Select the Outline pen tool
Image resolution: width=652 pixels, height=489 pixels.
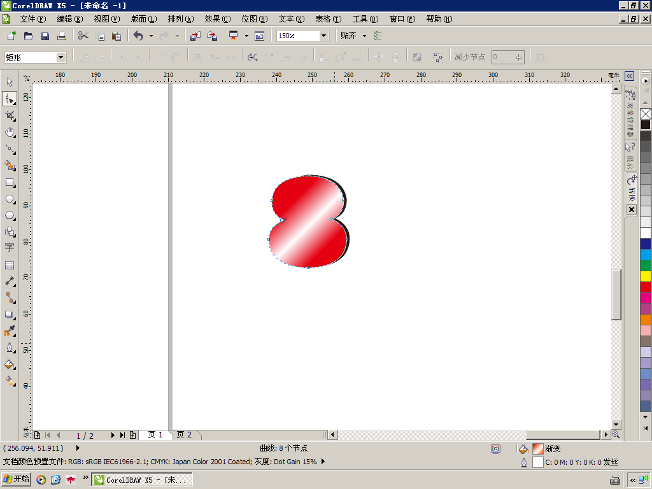10,348
